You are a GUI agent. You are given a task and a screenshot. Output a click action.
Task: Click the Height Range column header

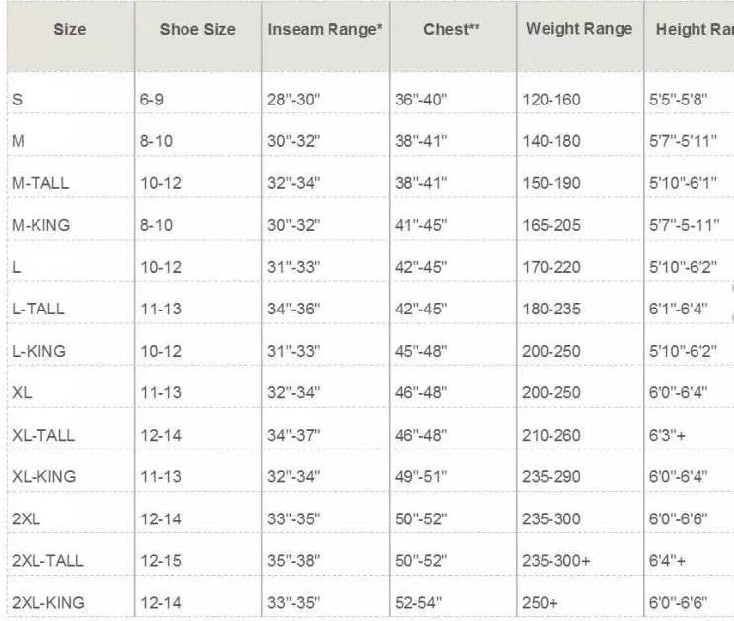point(695,29)
